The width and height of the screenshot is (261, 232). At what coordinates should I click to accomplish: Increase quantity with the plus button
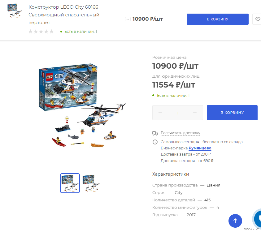click(195, 113)
